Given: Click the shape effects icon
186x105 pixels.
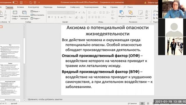Looking at the screenshot, I should 146,18.
